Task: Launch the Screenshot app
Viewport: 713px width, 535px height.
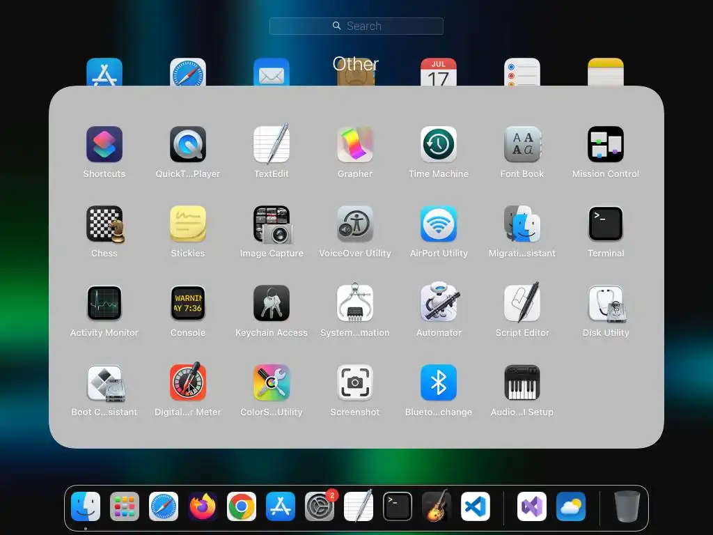Action: [x=355, y=383]
